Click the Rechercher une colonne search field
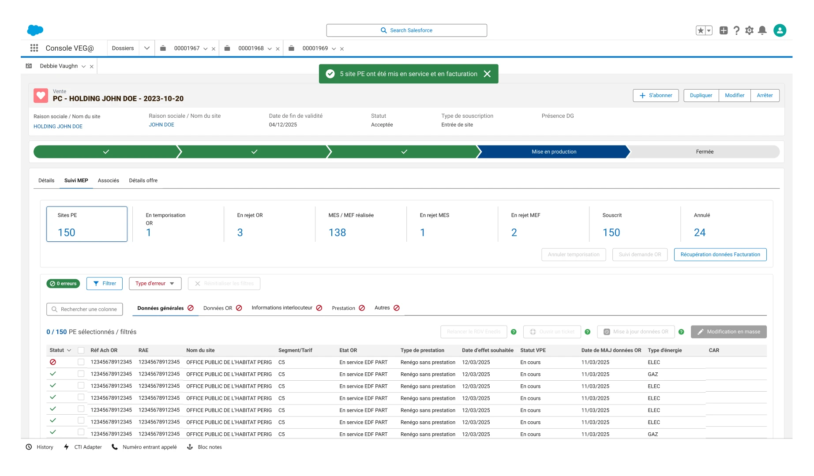Viewport: 814px width, 476px height. click(85, 309)
